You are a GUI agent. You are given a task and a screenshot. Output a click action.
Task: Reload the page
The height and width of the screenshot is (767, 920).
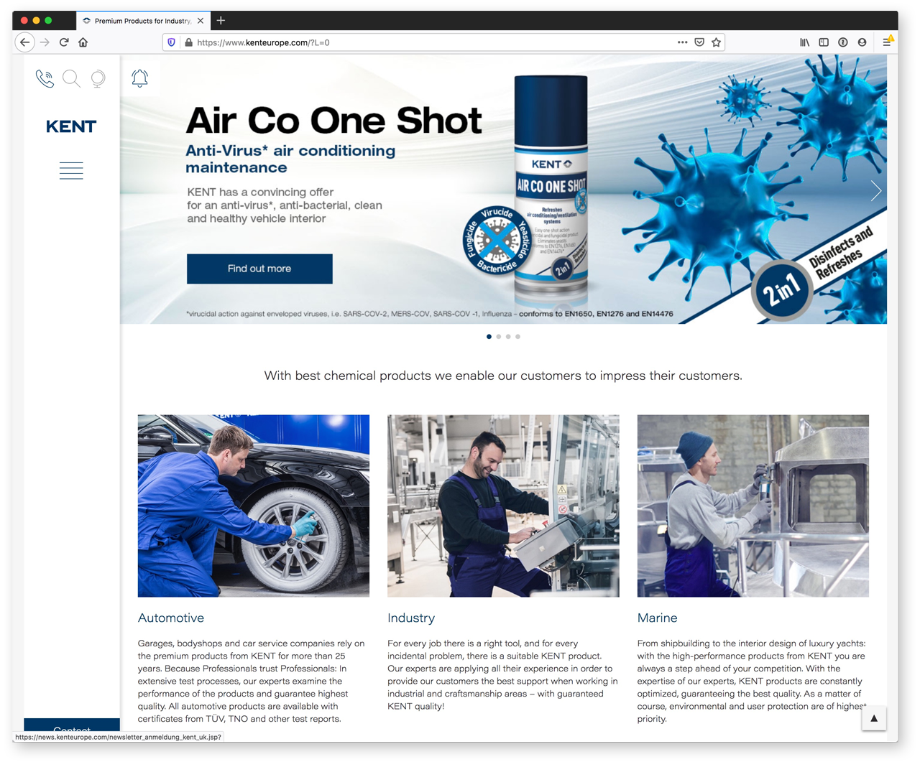[64, 42]
